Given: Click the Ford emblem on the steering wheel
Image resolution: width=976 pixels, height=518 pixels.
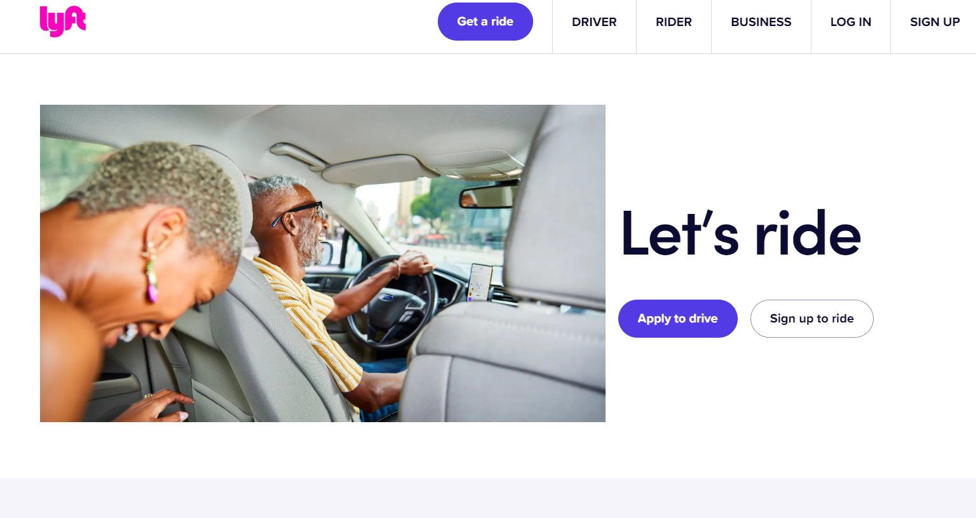Looking at the screenshot, I should [387, 297].
